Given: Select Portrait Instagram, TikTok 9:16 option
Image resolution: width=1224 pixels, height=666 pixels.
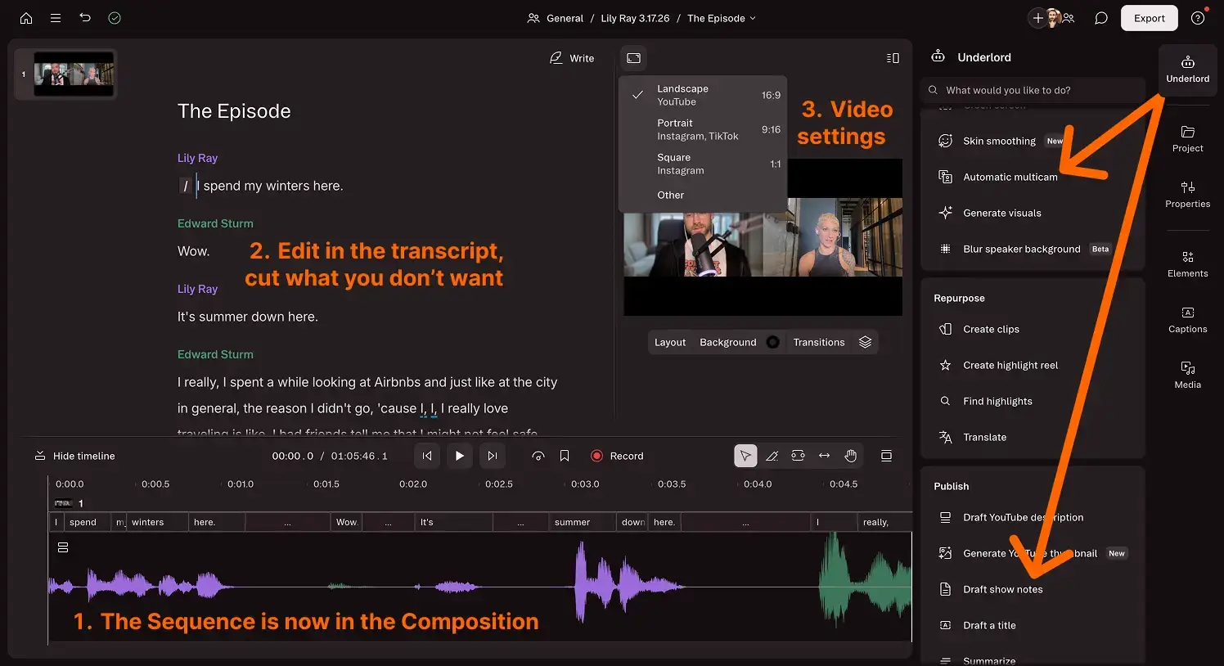Looking at the screenshot, I should pyautogui.click(x=704, y=129).
